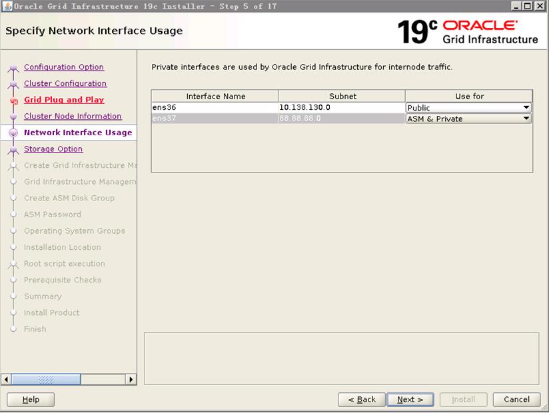Select the Network Interface Usage step label
The image size is (549, 413).
coord(78,133)
